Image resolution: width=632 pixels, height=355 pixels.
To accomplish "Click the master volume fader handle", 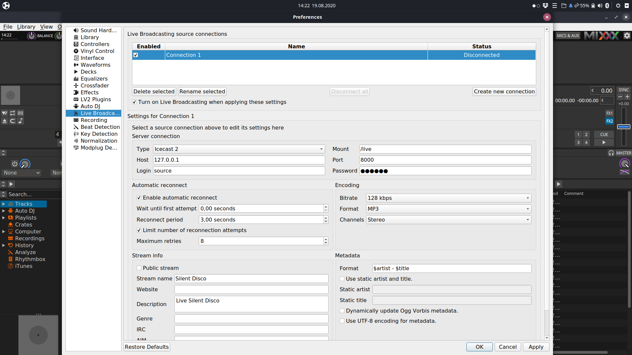I will pyautogui.click(x=623, y=127).
